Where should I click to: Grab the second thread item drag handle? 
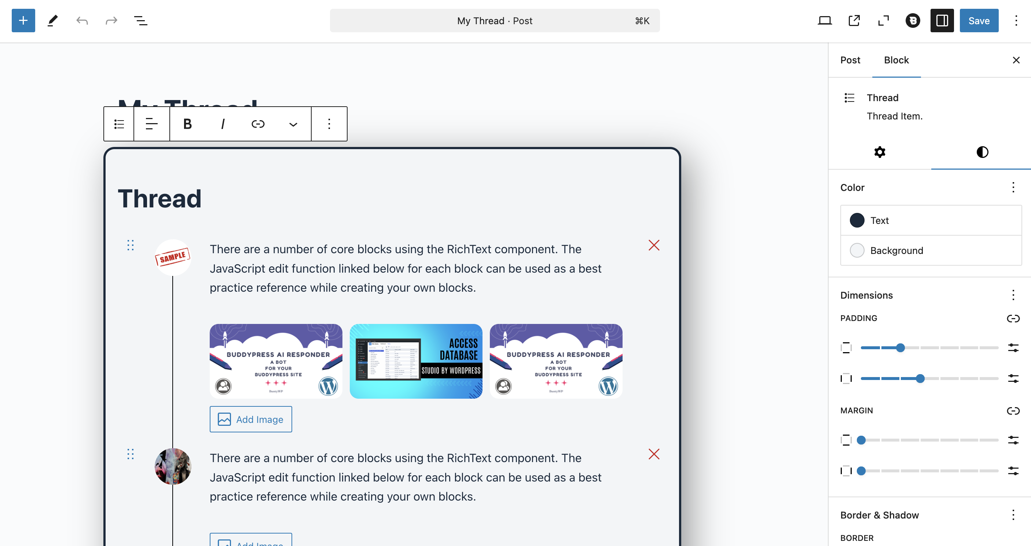pos(131,454)
